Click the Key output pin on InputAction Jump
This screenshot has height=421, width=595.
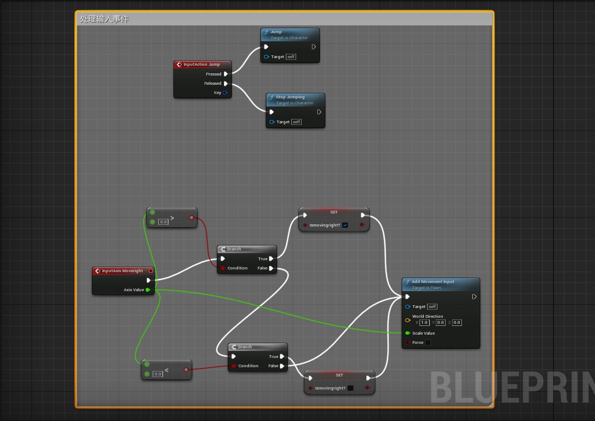point(225,93)
